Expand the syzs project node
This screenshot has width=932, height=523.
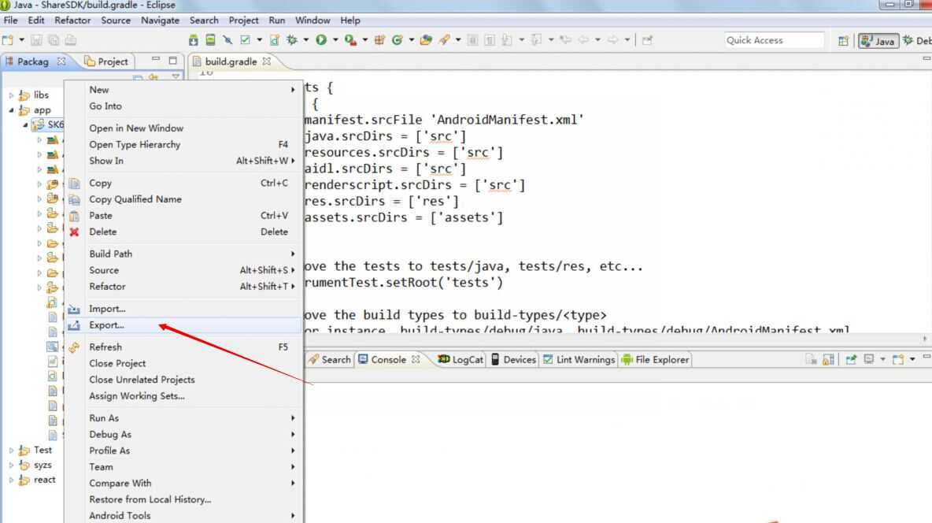tap(11, 466)
